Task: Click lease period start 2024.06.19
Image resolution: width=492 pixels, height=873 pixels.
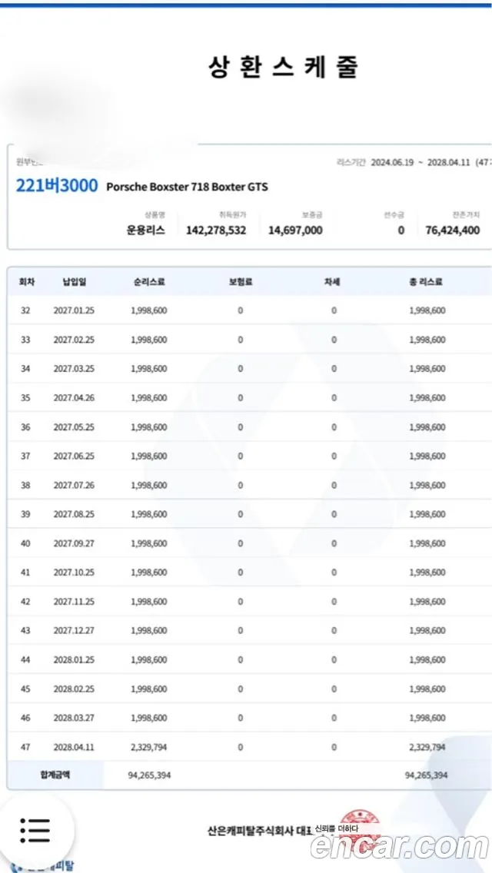Action: (393, 163)
